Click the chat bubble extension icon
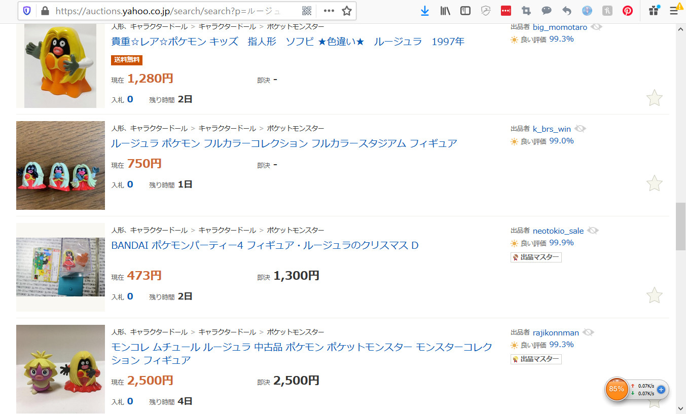Screen dimensions: 686x414 pos(547,11)
